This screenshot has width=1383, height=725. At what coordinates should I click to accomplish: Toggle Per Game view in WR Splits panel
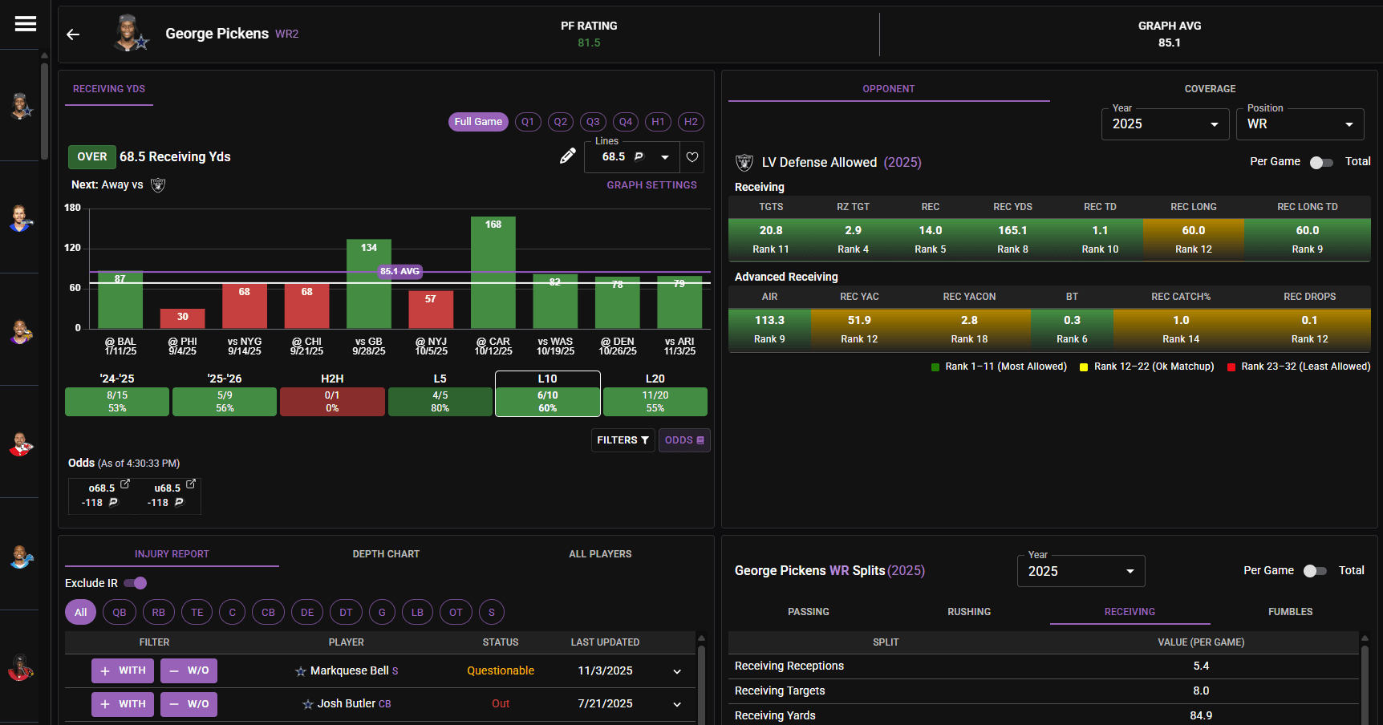1314,571
